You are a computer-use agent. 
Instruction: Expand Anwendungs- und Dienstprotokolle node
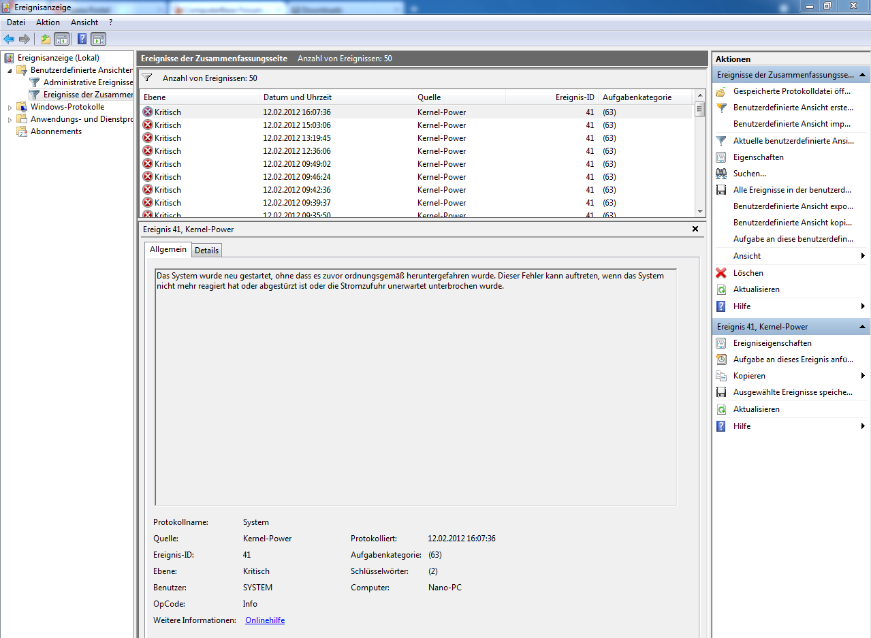[10, 119]
